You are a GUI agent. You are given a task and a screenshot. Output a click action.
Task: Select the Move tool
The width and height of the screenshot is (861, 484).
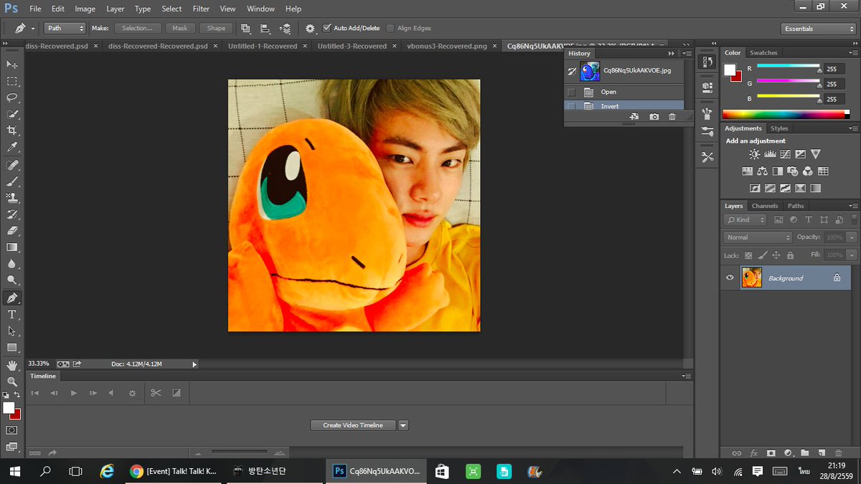[x=12, y=65]
